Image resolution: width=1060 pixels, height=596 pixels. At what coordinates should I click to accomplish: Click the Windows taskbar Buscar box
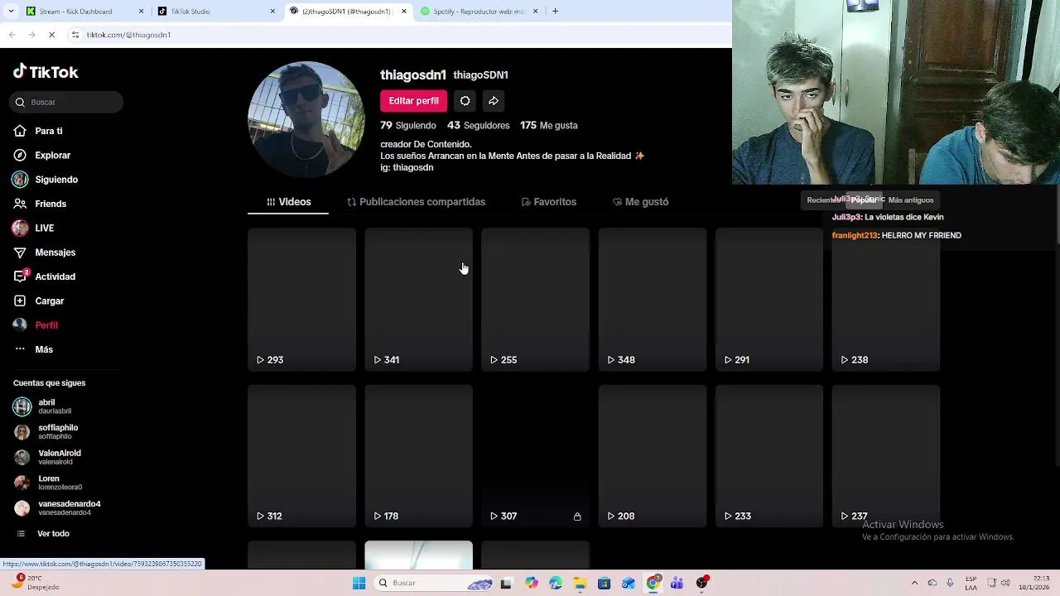tap(435, 584)
